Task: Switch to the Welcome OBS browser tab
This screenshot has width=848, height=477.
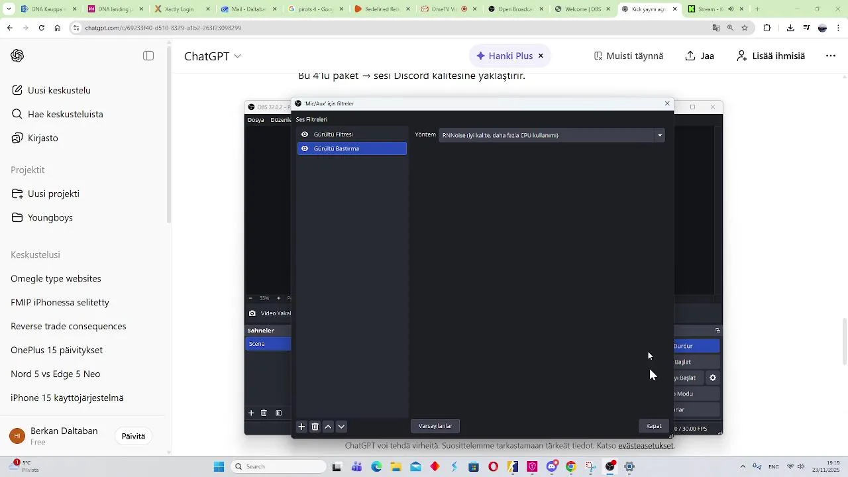Action: coord(582,9)
